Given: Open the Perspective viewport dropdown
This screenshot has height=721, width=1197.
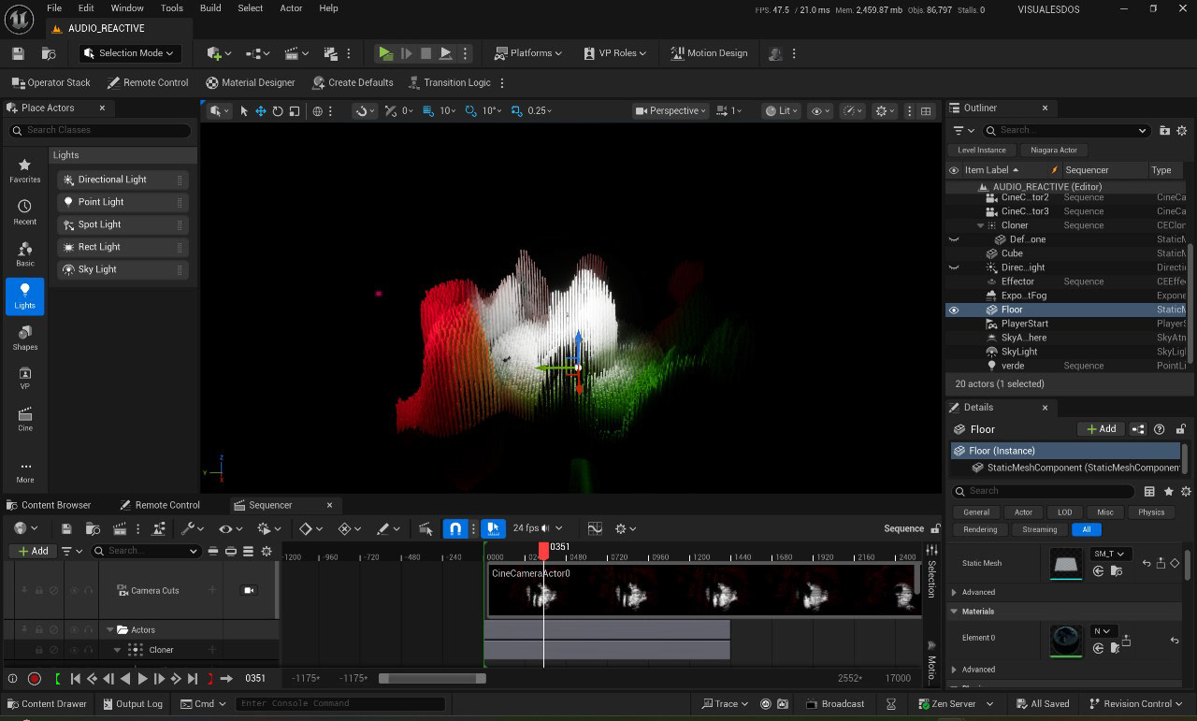Looking at the screenshot, I should click(x=673, y=111).
